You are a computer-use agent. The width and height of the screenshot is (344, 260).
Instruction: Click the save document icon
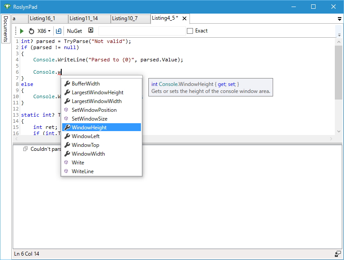point(59,31)
